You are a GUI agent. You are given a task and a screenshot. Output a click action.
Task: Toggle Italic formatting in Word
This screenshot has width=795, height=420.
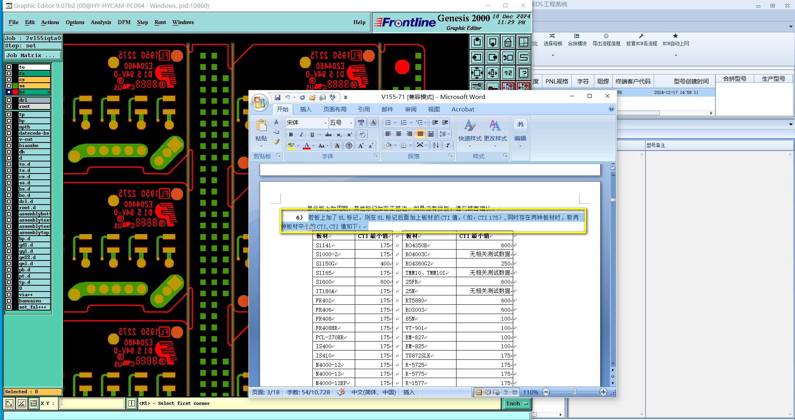click(x=301, y=135)
